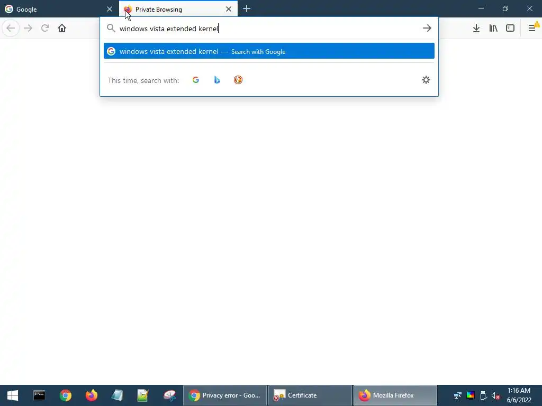Switch to Mozilla Firefox taskbar button
Viewport: 542px width, 406px height.
(x=395, y=395)
